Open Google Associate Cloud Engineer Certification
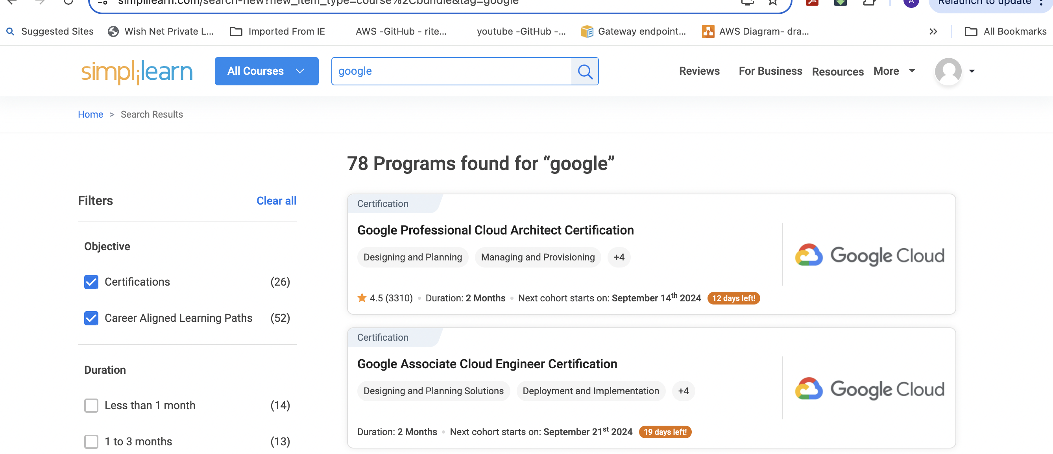Image resolution: width=1053 pixels, height=454 pixels. [487, 364]
